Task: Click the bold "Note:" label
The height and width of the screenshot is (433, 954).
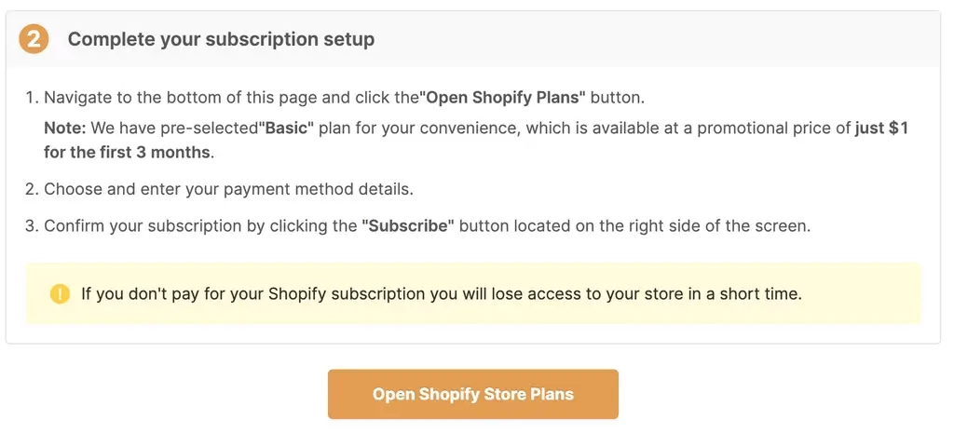Action: pyautogui.click(x=64, y=128)
